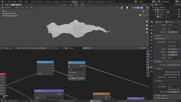Screen dimensions: 181x102
Task: Click Displacement node link button in properties
Action: tap(173, 42)
